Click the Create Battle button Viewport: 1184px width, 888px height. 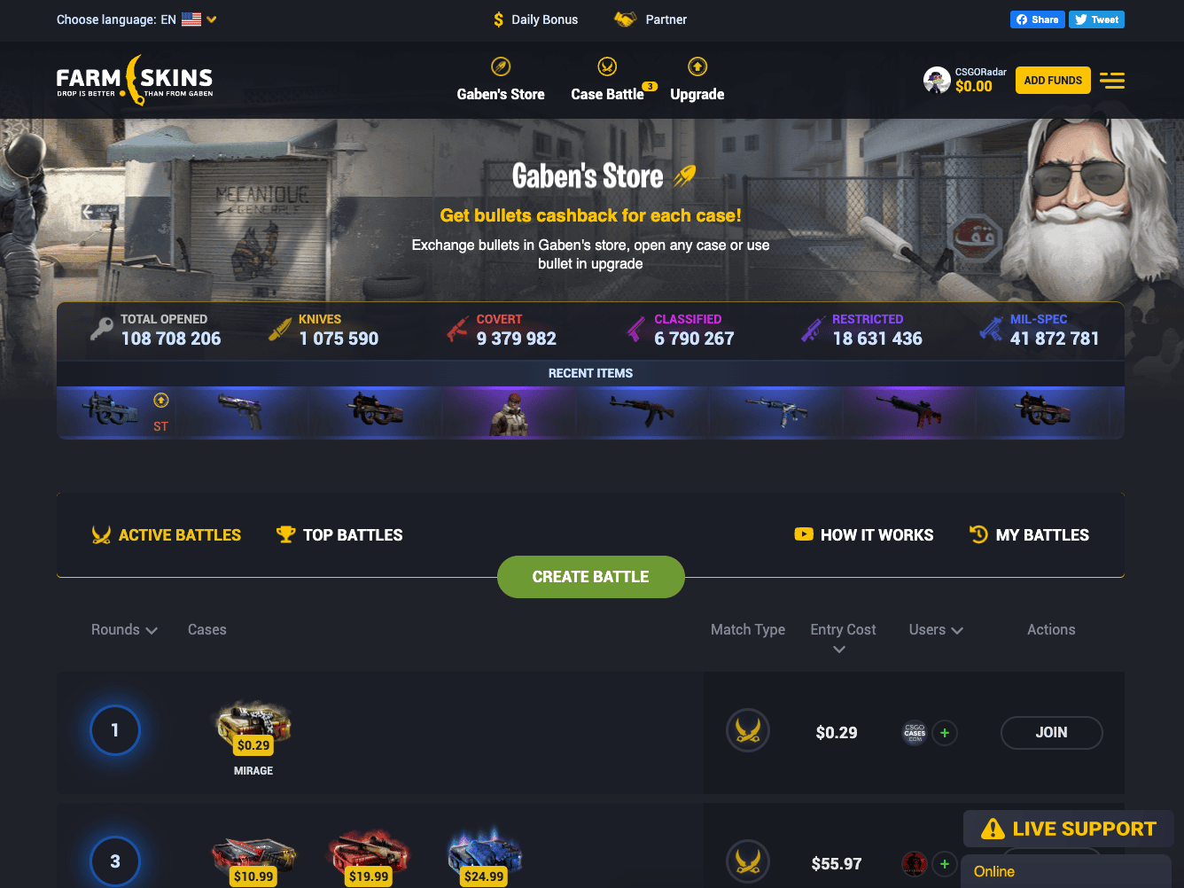[591, 577]
